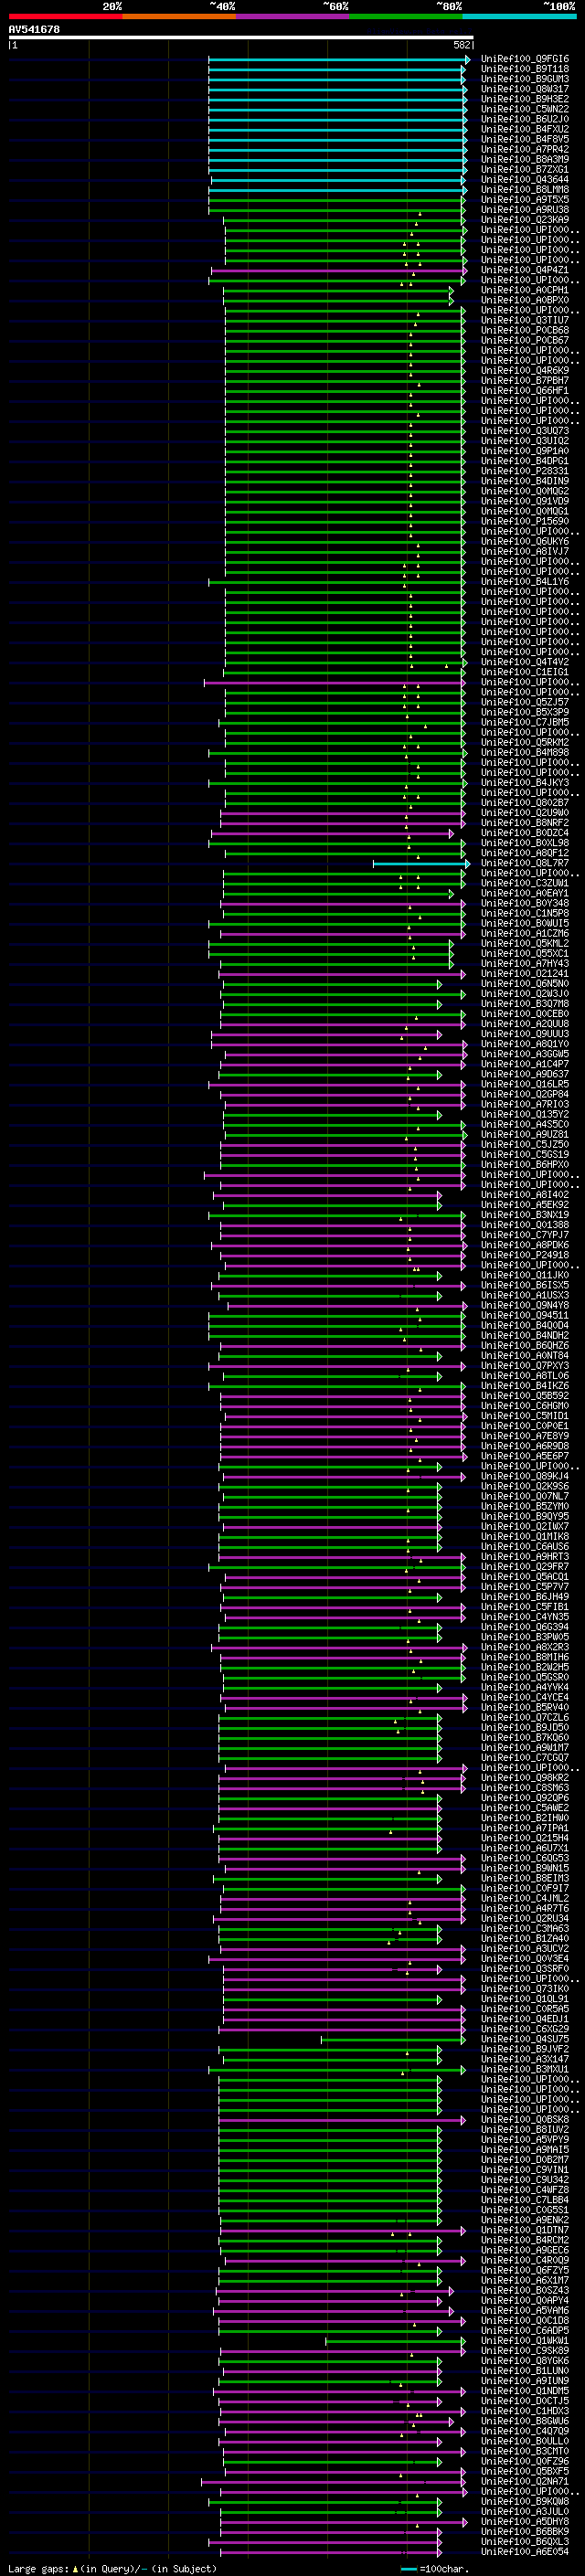The width and height of the screenshot is (585, 2576).
Task: Select label UniRef100_A9T5X5
Action: pos(525,200)
